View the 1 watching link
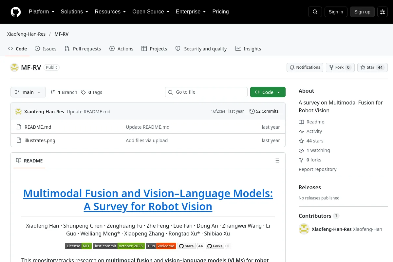 (314, 150)
